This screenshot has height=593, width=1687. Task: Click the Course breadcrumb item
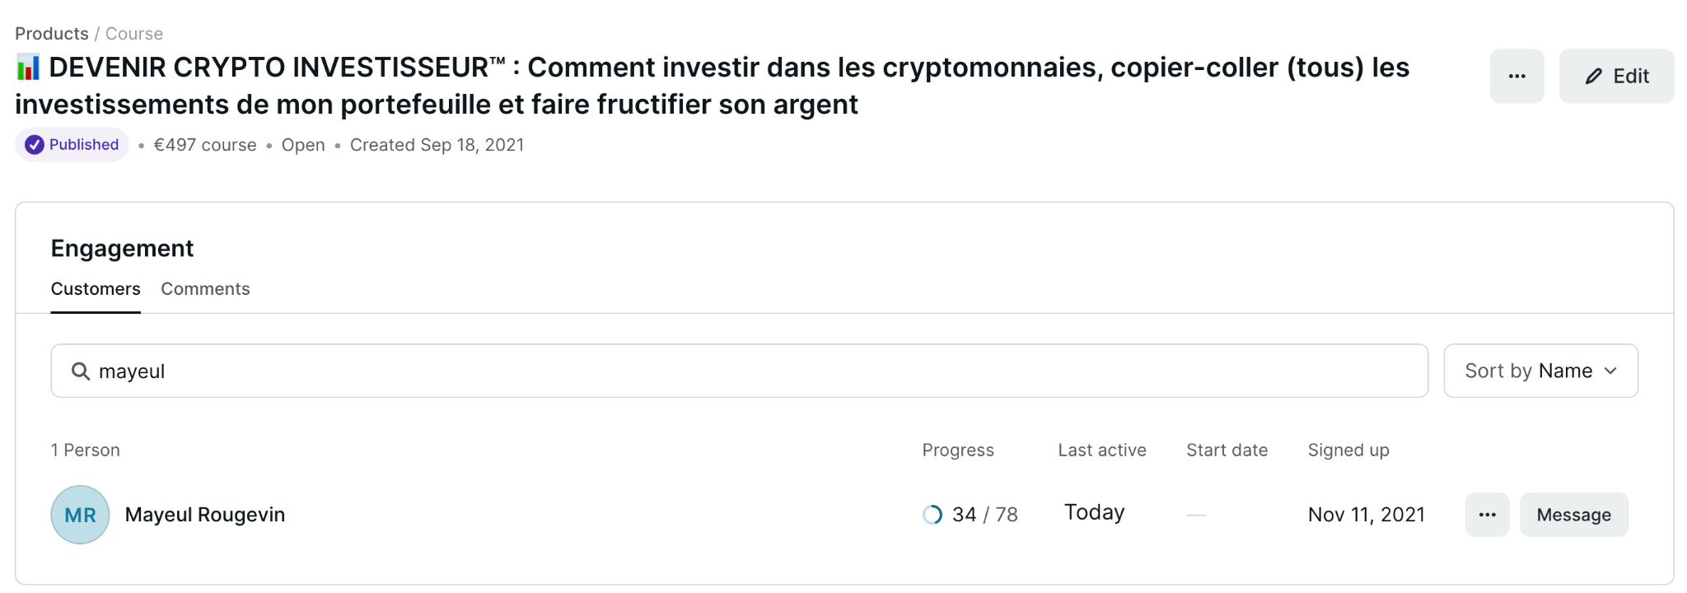click(x=134, y=34)
